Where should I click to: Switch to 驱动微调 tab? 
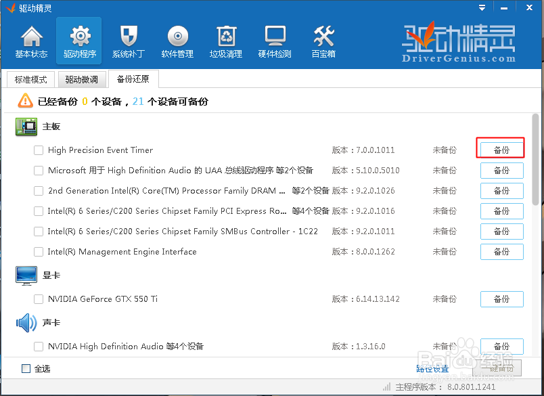click(x=81, y=79)
